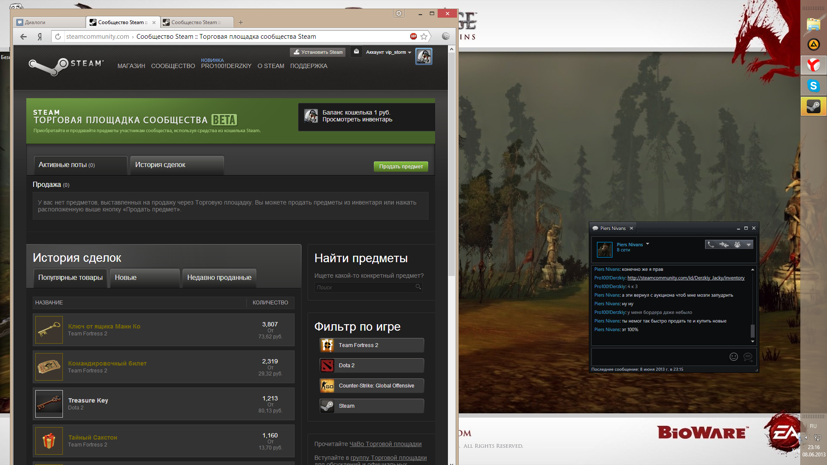Click the search magnifier in 'Поиск' field

(x=418, y=287)
